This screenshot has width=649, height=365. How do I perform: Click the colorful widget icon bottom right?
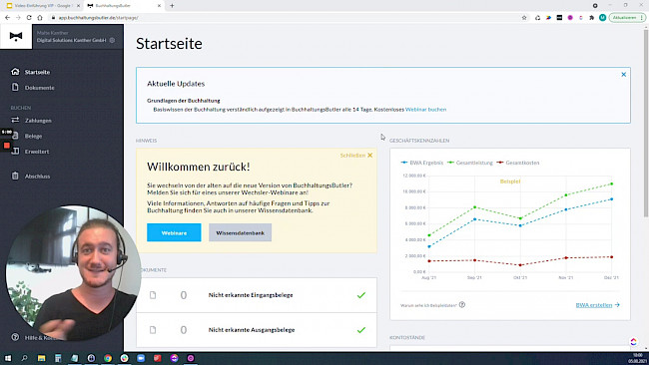click(633, 341)
